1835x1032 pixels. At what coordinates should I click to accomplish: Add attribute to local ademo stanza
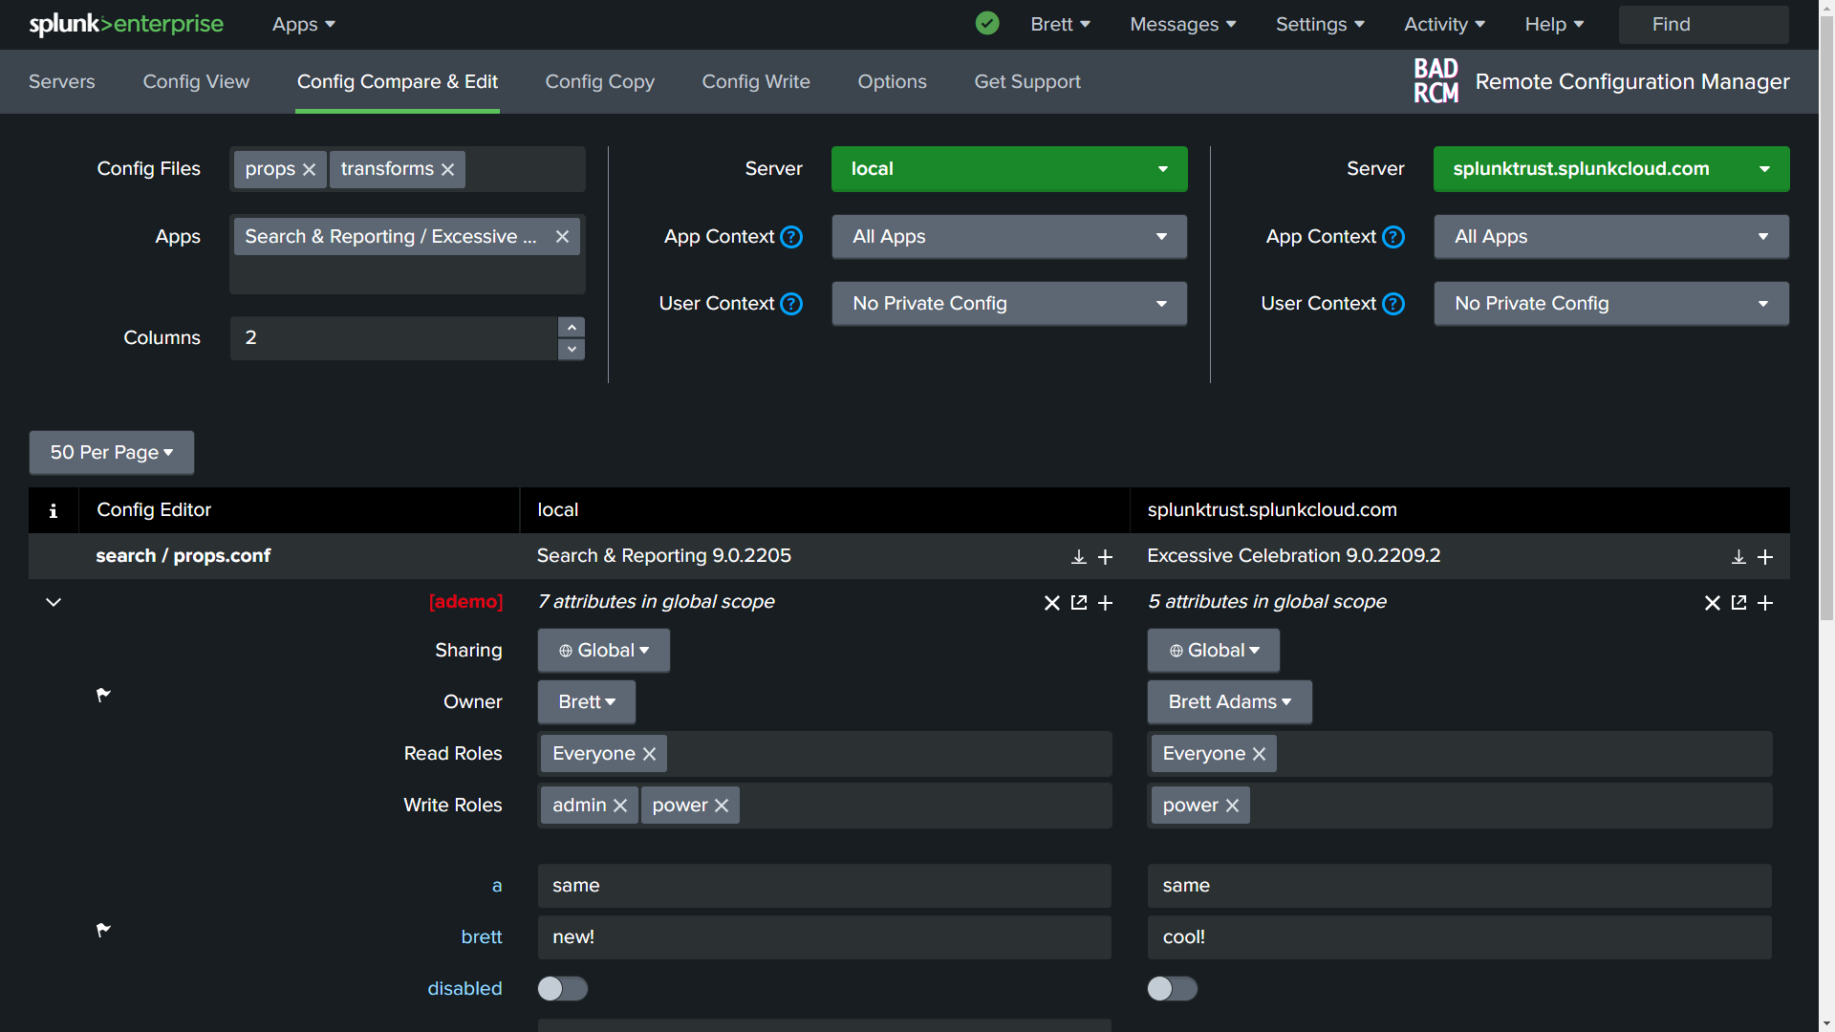pos(1105,603)
